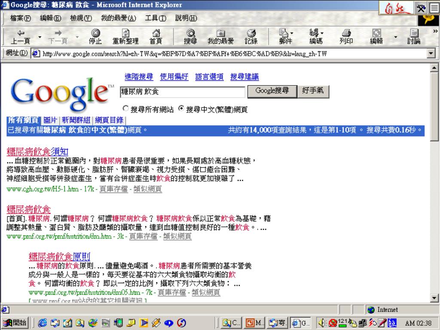Go back with the 上一頁 toolbar button
The width and height of the screenshot is (440, 330).
pos(21,37)
